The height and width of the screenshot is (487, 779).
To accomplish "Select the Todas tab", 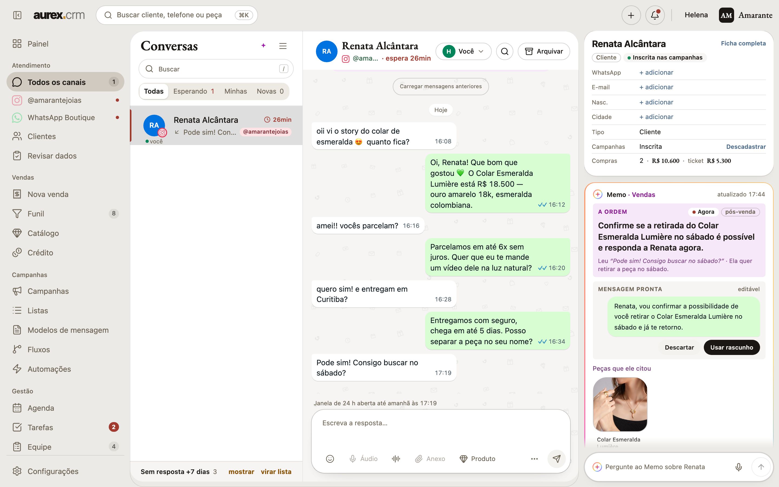I will click(x=154, y=91).
